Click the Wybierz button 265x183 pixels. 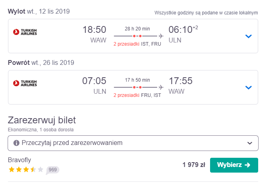[234, 165]
